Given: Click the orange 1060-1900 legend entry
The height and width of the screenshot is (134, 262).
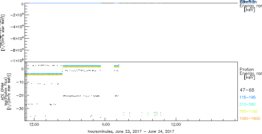Looking at the screenshot, I should click(x=250, y=119).
